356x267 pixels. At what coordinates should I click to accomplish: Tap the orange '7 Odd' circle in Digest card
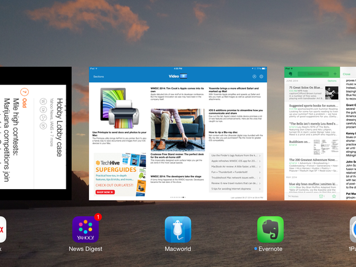(x=25, y=92)
